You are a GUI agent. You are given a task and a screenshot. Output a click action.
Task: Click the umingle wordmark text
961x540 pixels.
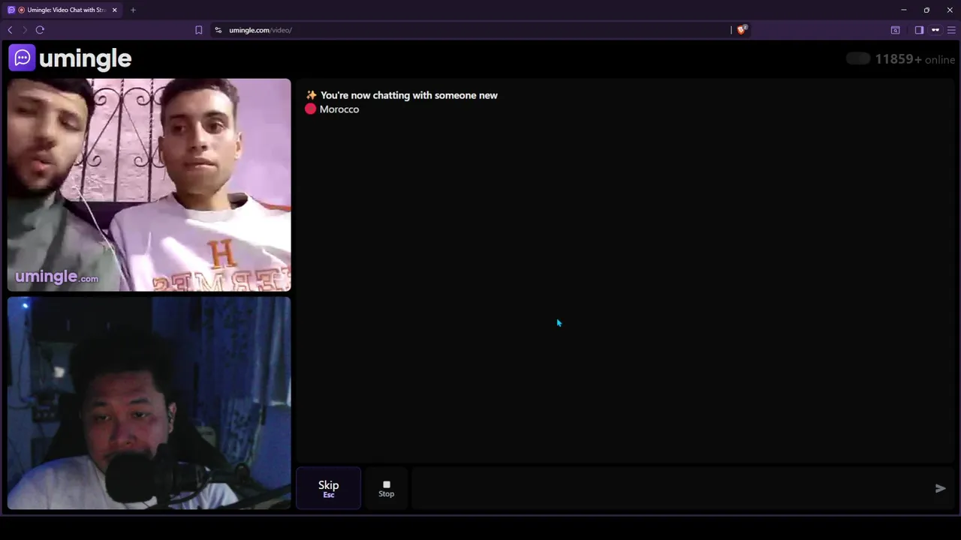tap(85, 58)
